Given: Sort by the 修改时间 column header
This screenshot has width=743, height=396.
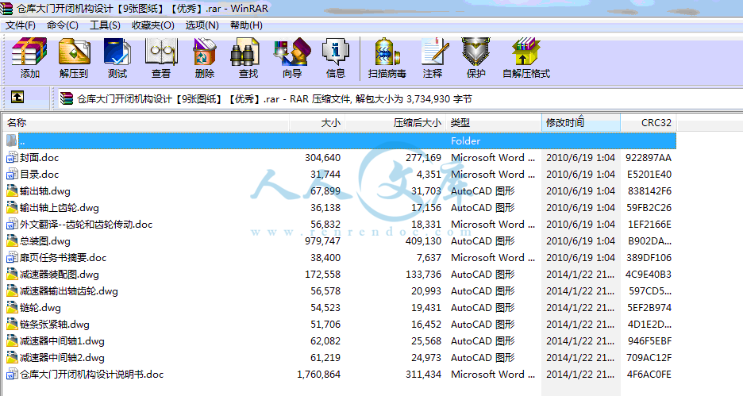Looking at the screenshot, I should pyautogui.click(x=581, y=123).
